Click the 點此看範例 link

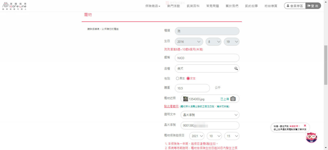coord(171,106)
